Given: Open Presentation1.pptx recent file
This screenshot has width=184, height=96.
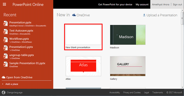Looking at the screenshot, I should click(21, 47).
